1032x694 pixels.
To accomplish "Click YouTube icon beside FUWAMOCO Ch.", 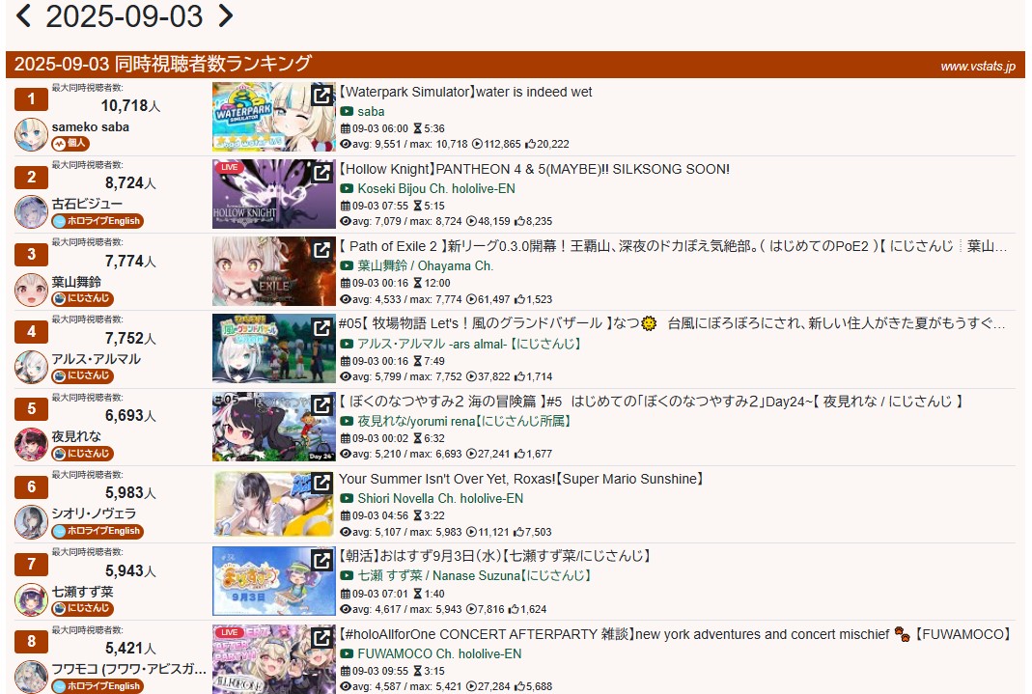I will (x=347, y=653).
